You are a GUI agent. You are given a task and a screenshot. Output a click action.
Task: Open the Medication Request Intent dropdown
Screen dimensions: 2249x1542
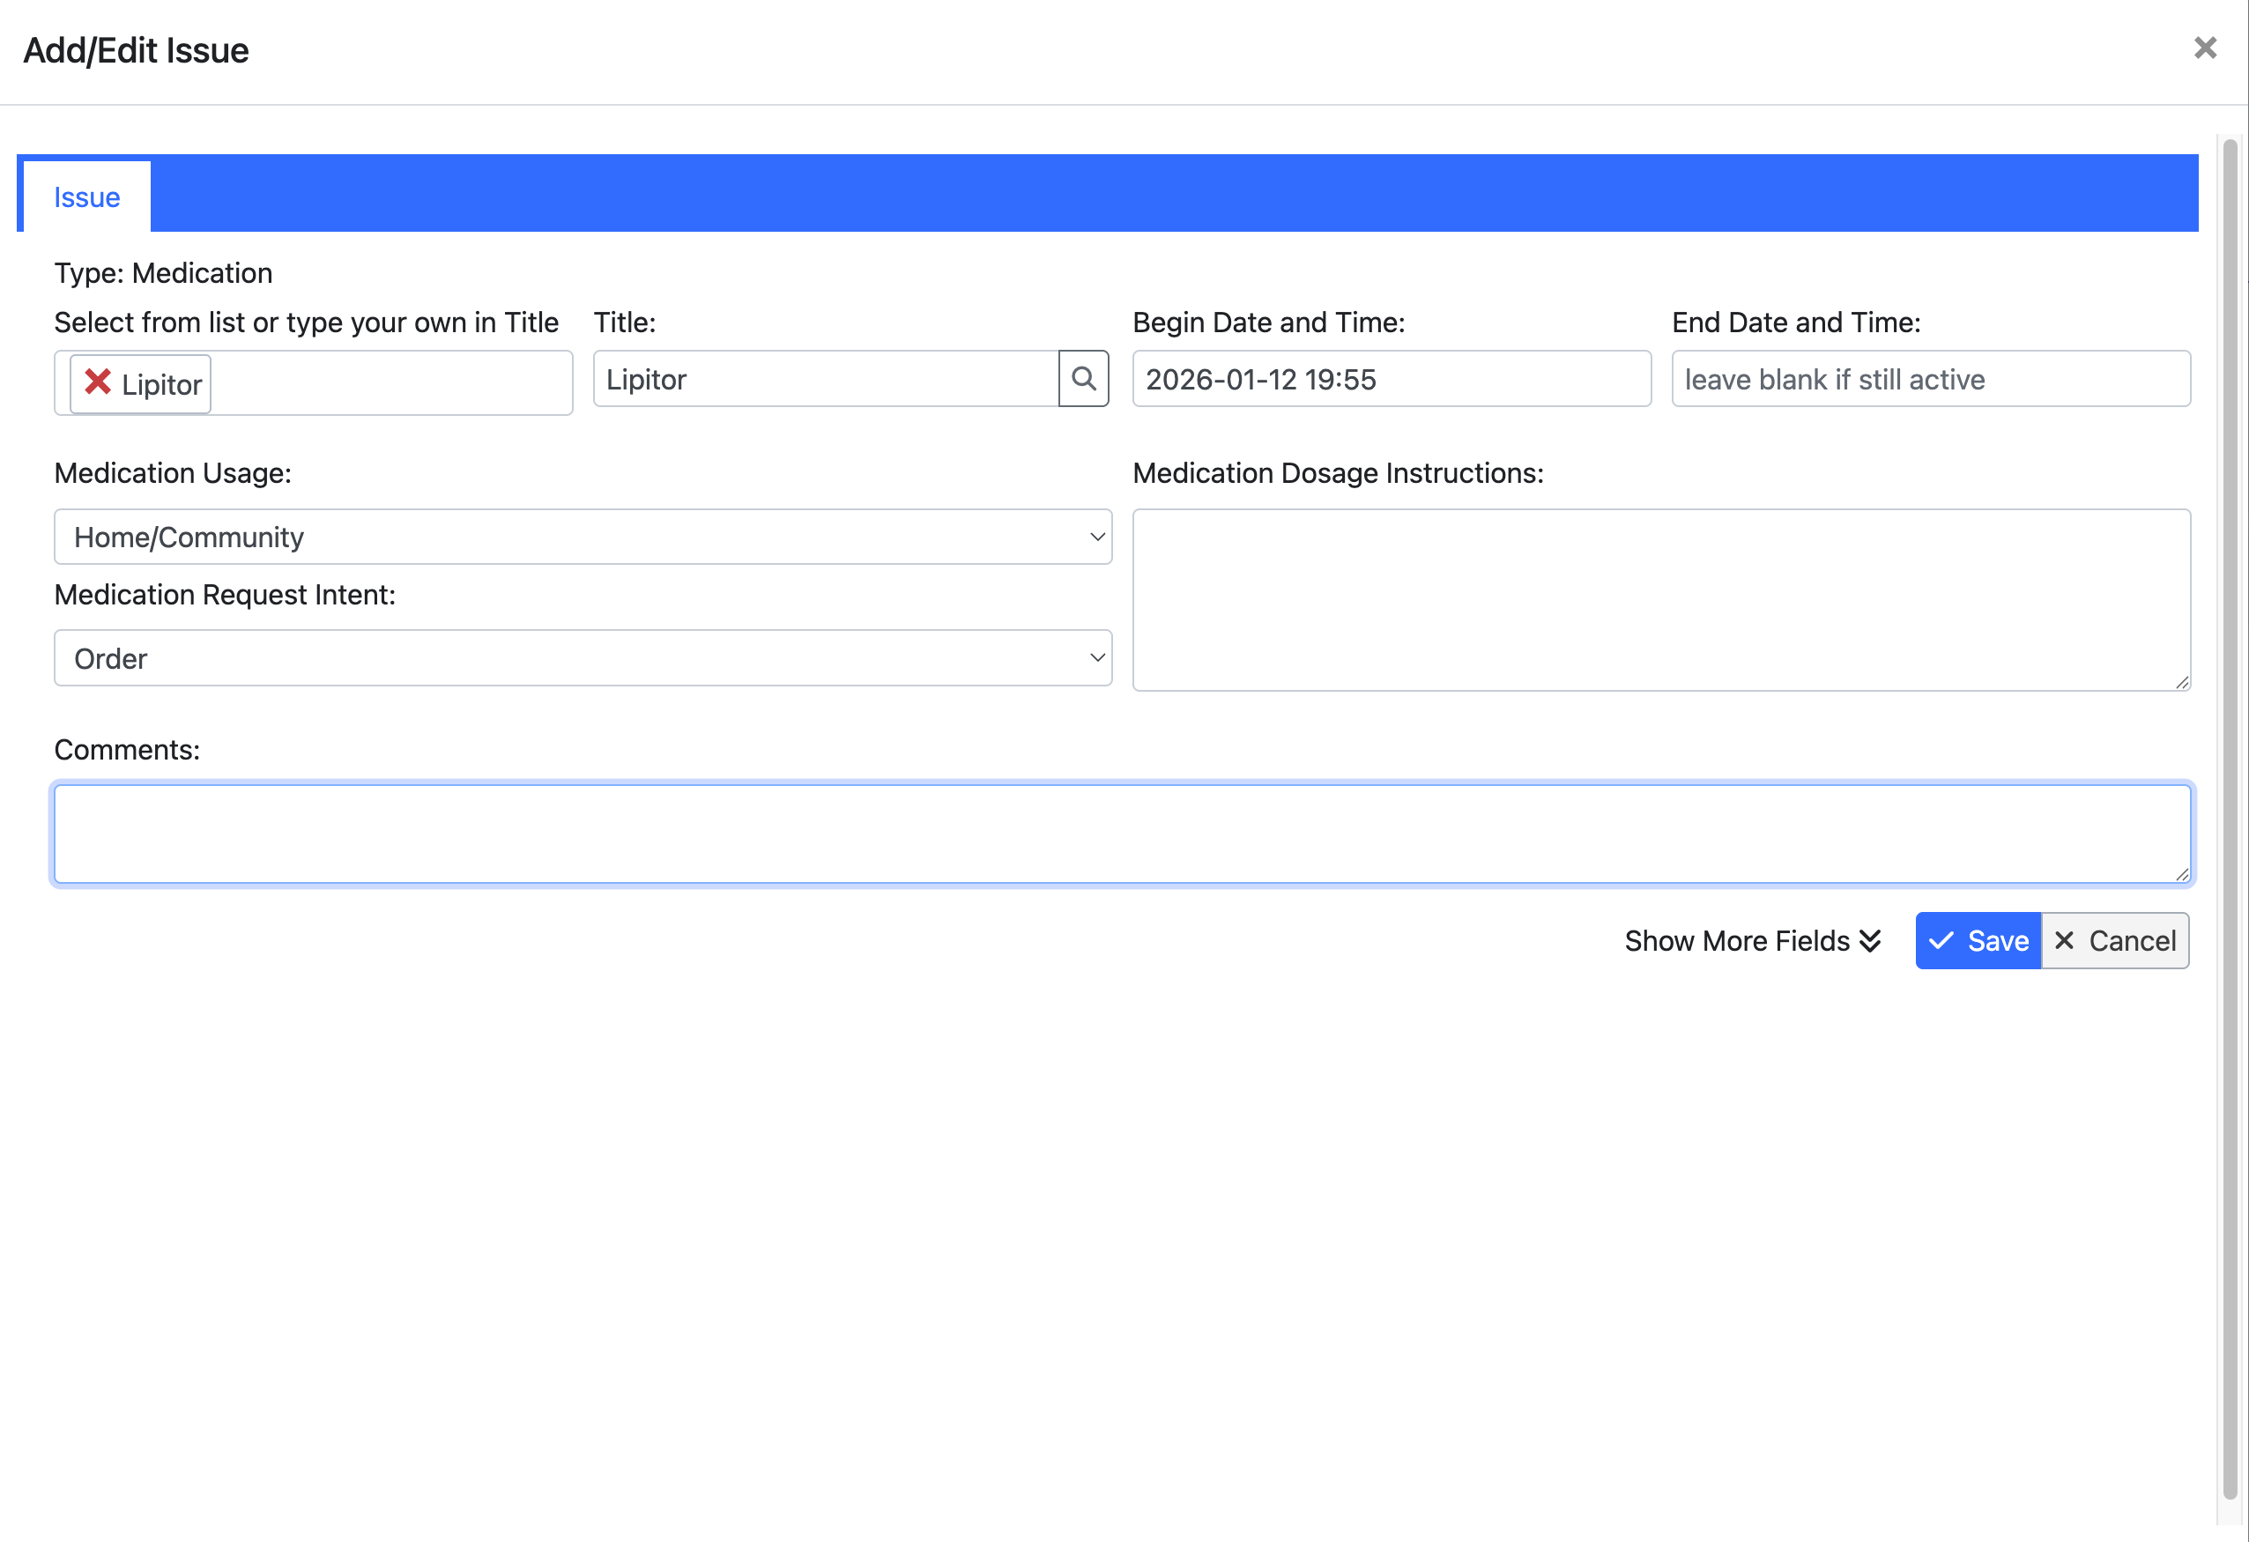(581, 658)
